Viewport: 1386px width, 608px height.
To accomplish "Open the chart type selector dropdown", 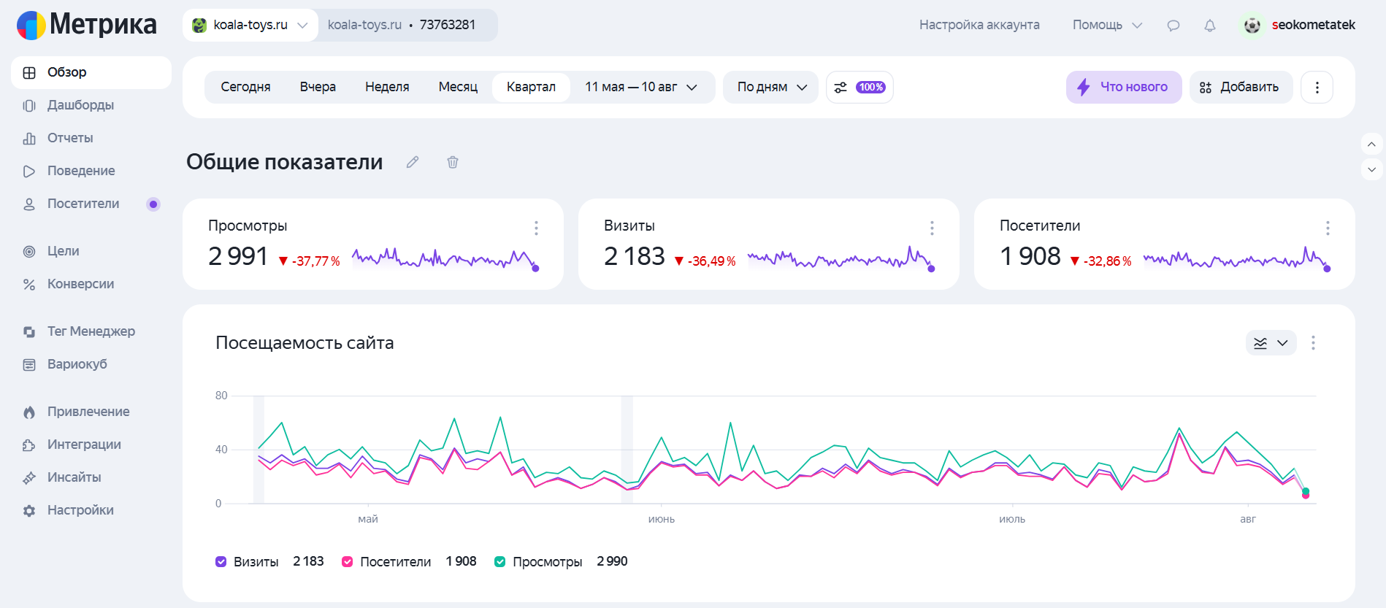I will [x=1271, y=343].
